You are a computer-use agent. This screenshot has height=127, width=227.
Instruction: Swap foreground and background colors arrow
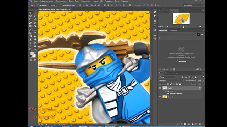pyautogui.click(x=35, y=53)
